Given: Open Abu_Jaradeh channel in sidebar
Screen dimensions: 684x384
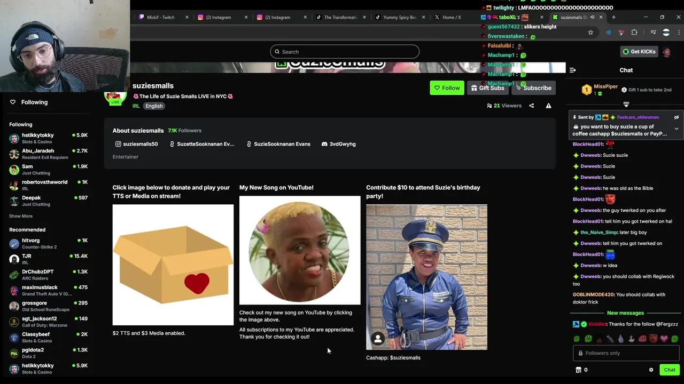Looking at the screenshot, I should 48,154.
